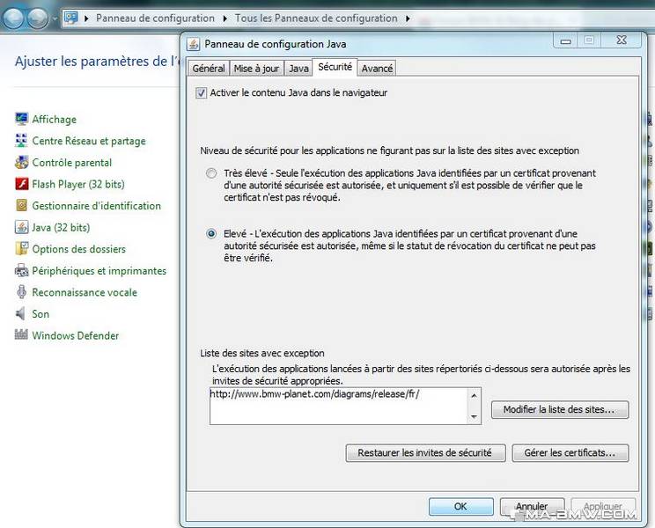Confirm with the OK button
Image resolution: width=655 pixels, height=528 pixels.
coord(460,506)
